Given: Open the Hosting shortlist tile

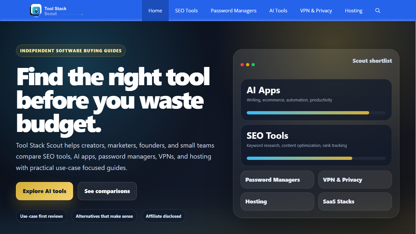Looking at the screenshot, I should (277, 201).
